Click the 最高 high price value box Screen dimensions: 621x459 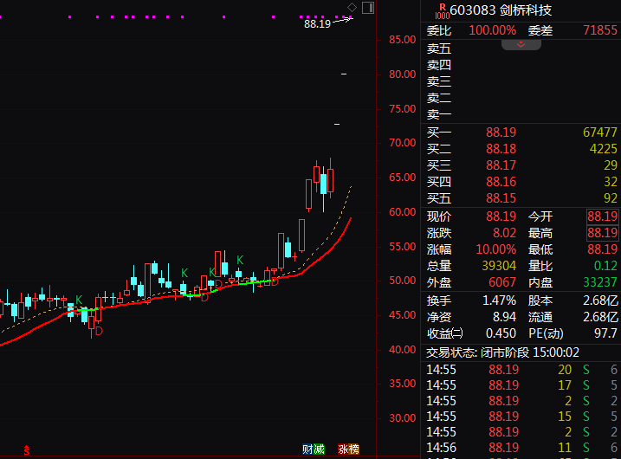click(602, 233)
